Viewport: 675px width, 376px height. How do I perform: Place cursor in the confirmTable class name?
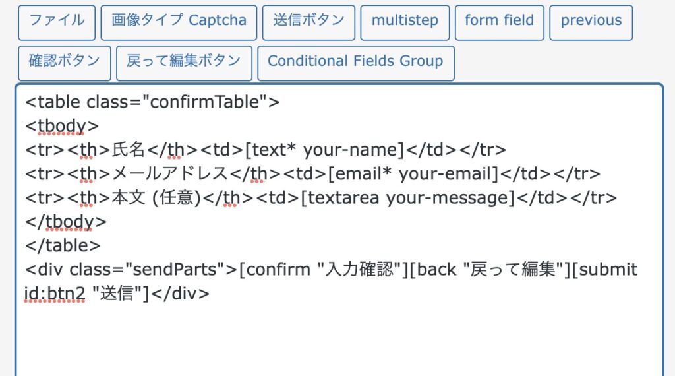(x=208, y=102)
